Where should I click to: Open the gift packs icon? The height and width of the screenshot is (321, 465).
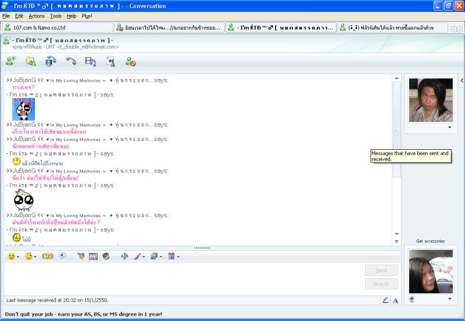point(171,256)
